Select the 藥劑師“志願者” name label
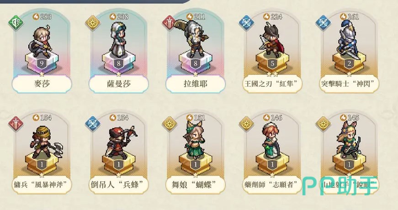This screenshot has width=398, height=210. (272, 184)
